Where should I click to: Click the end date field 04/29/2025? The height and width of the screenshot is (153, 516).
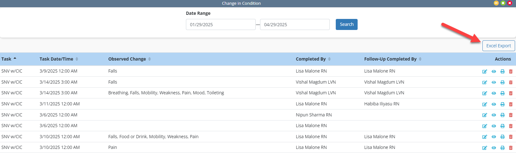pos(295,25)
